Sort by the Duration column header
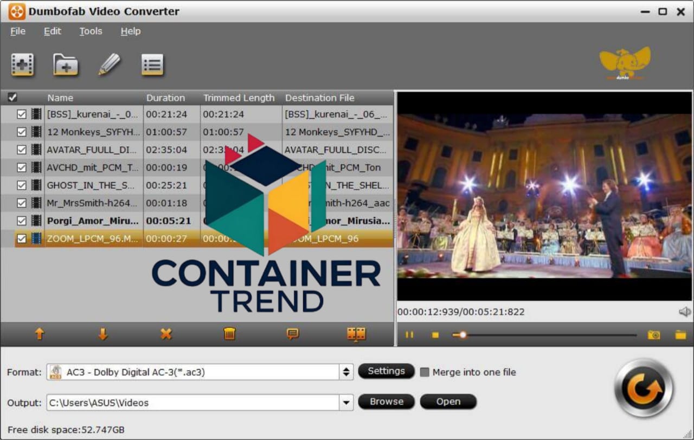The image size is (694, 440). 165,98
